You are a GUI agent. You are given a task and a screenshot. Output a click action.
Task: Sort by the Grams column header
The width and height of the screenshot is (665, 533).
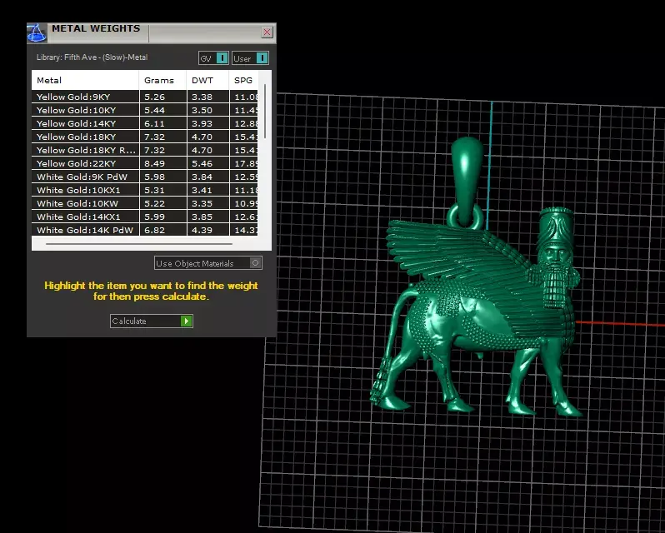point(162,80)
